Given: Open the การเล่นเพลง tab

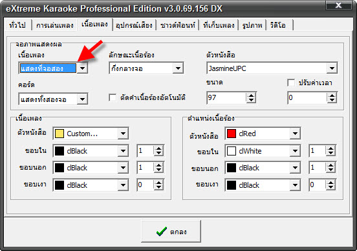Looking at the screenshot, I should 54,25.
